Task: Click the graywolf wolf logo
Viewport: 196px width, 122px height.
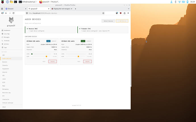Action: 11,20
